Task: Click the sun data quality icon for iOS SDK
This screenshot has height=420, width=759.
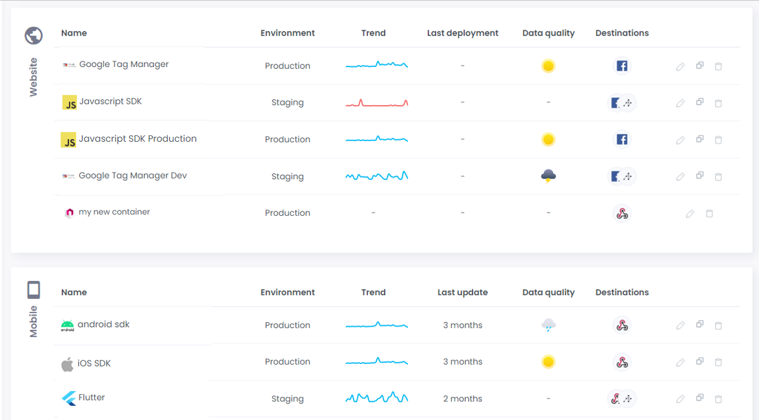Action: 548,362
